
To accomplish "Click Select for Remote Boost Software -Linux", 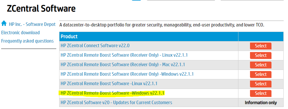I will tap(261, 84).
